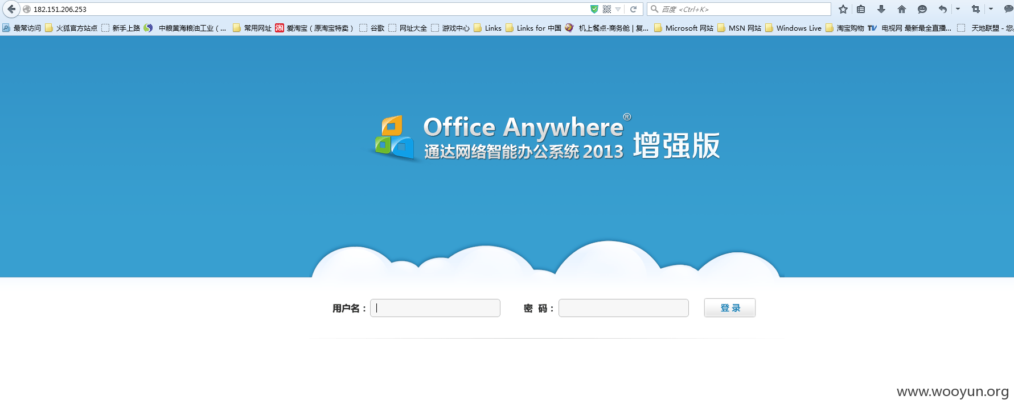Open the downloads arrow icon
This screenshot has height=408, width=1014.
click(881, 9)
